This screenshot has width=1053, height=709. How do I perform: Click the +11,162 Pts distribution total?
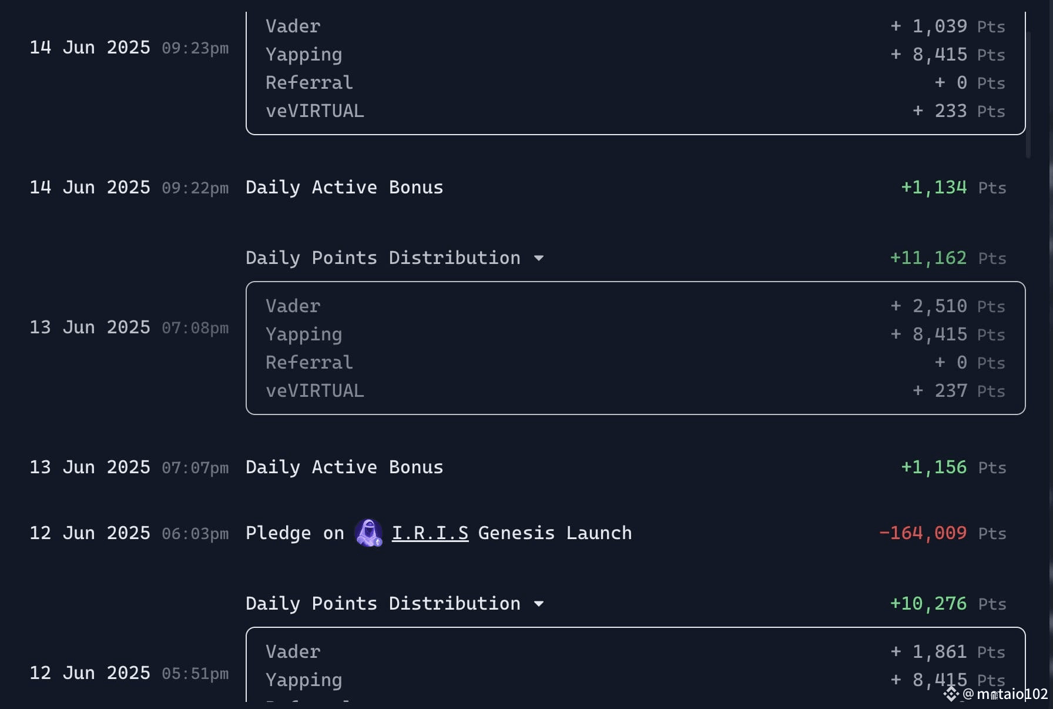pos(948,258)
